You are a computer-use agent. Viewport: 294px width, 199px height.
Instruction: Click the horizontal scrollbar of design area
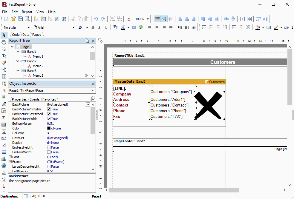(x=174, y=190)
